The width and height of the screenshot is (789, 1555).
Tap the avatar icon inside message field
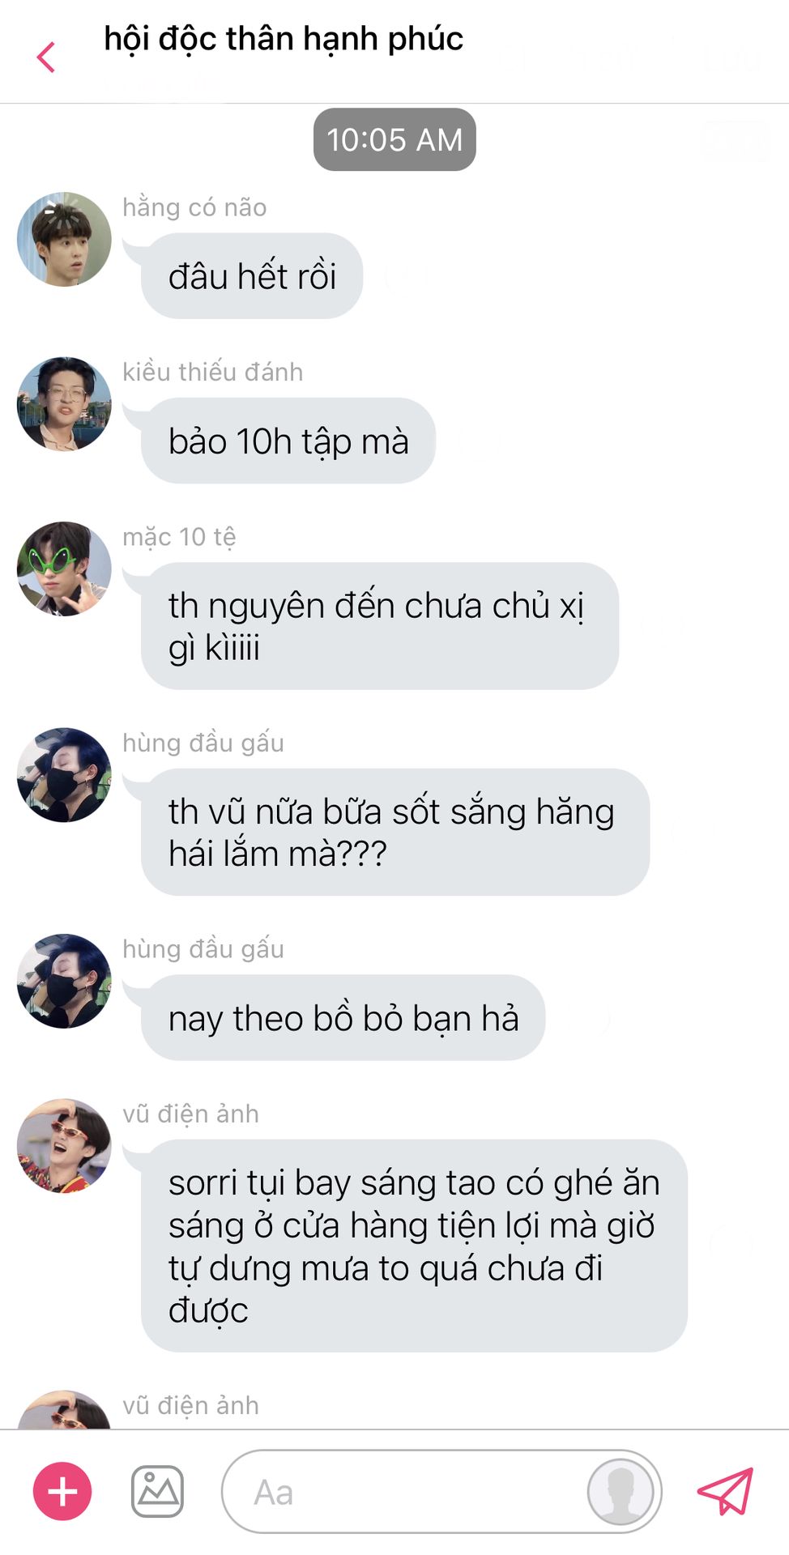click(621, 1491)
